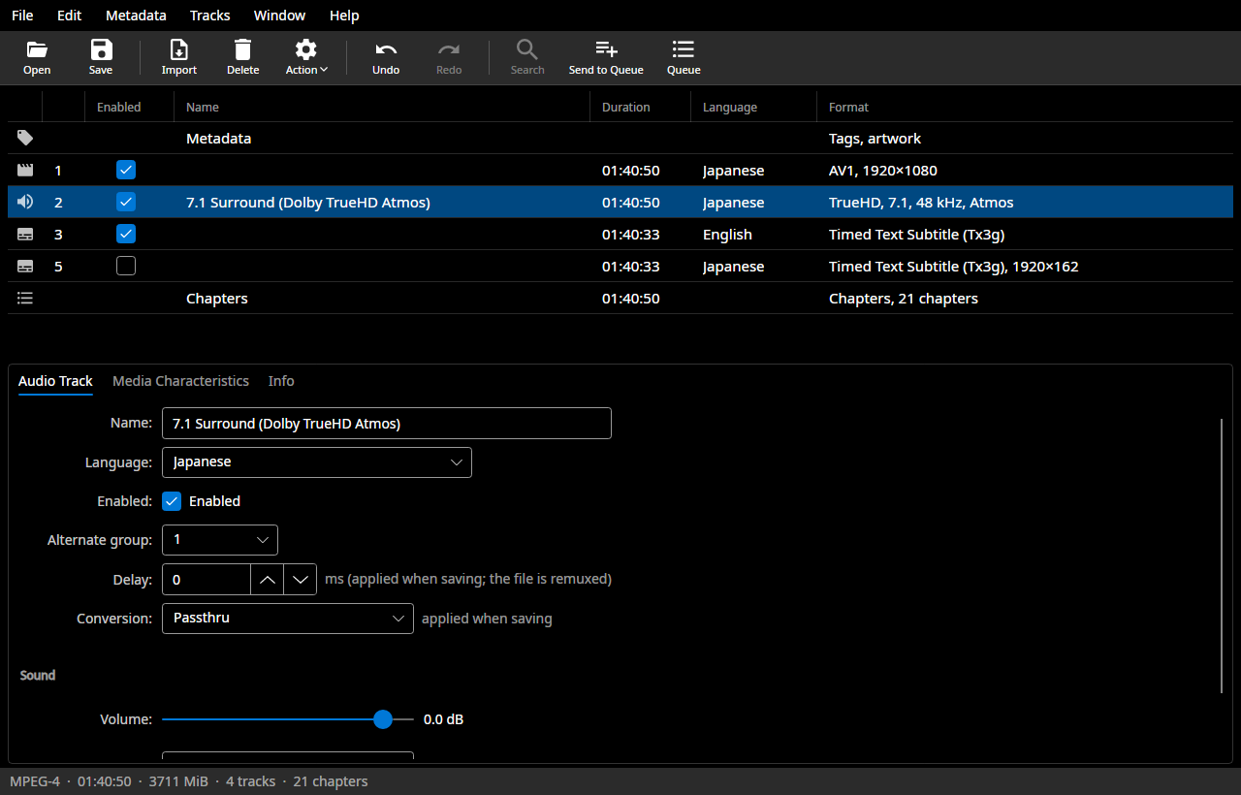The height and width of the screenshot is (795, 1241).
Task: Open the File menu
Action: click(x=22, y=16)
